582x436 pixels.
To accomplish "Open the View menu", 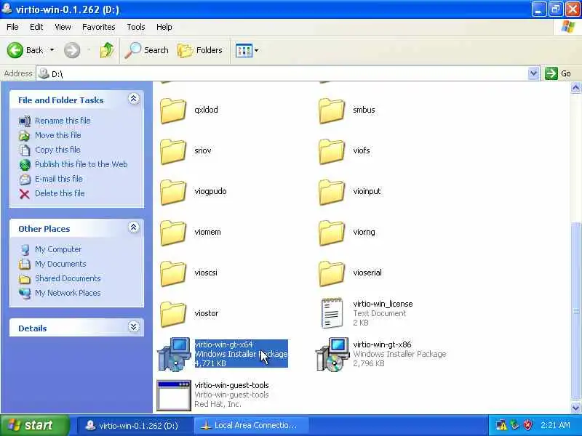I will click(63, 27).
